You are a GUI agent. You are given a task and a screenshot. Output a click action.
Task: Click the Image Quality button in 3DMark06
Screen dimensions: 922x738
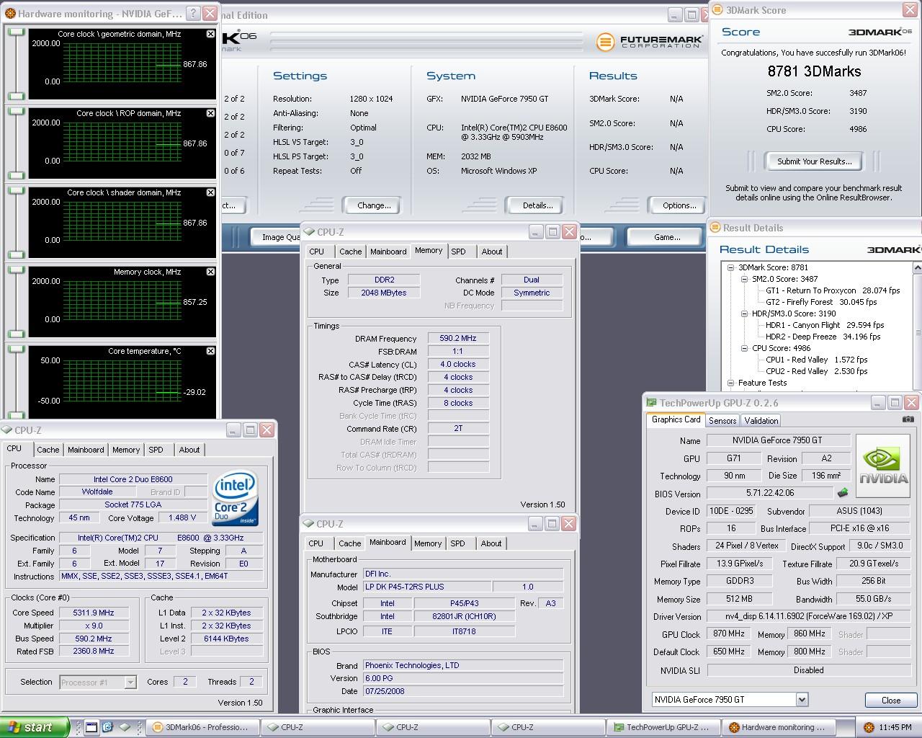coord(276,237)
